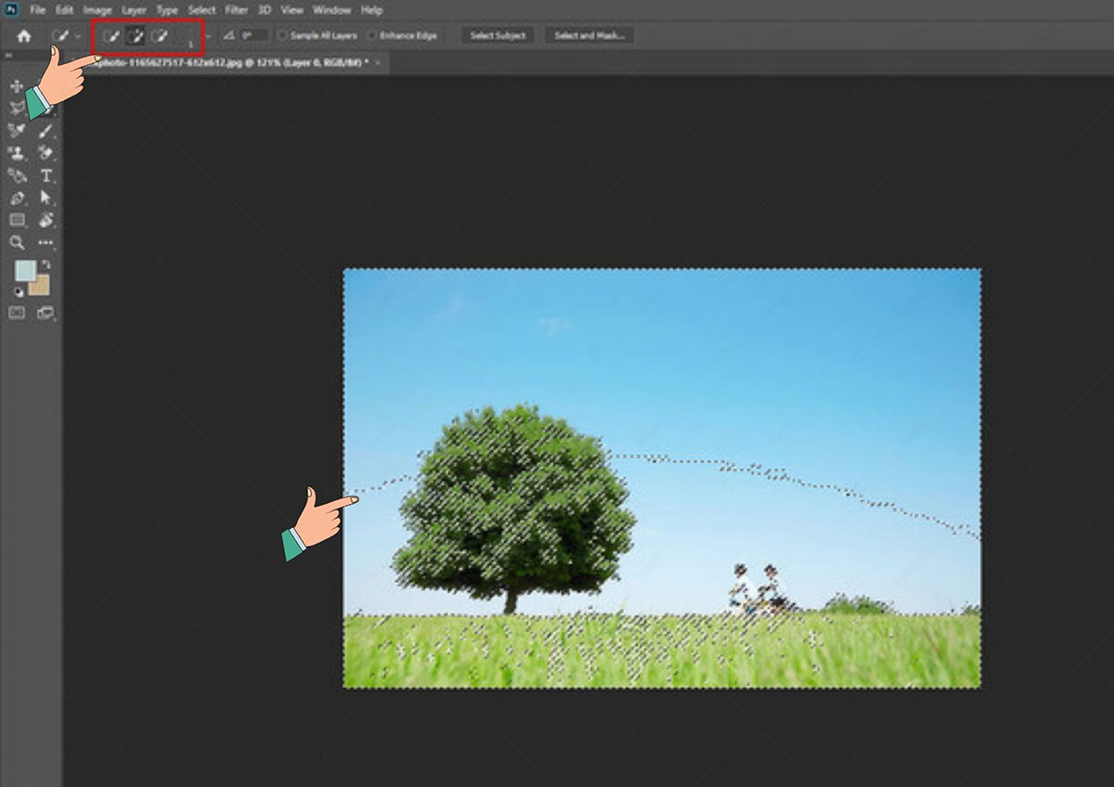Open the 3D menu
The width and height of the screenshot is (1114, 787).
pyautogui.click(x=265, y=10)
